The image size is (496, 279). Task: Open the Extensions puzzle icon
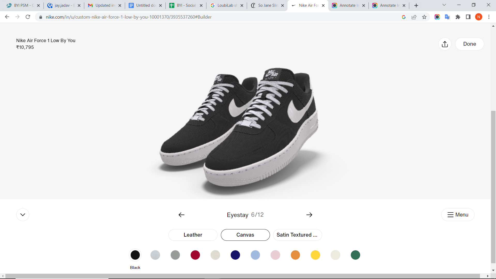(458, 17)
